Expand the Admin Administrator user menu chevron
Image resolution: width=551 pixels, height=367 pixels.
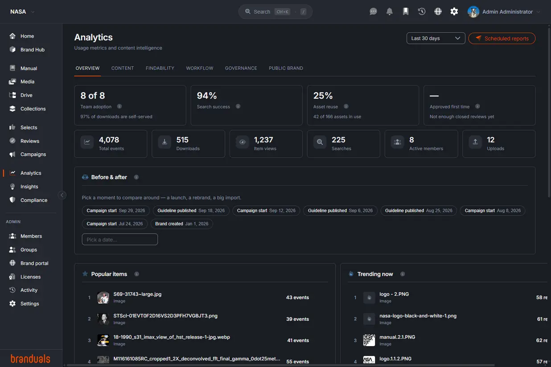539,12
